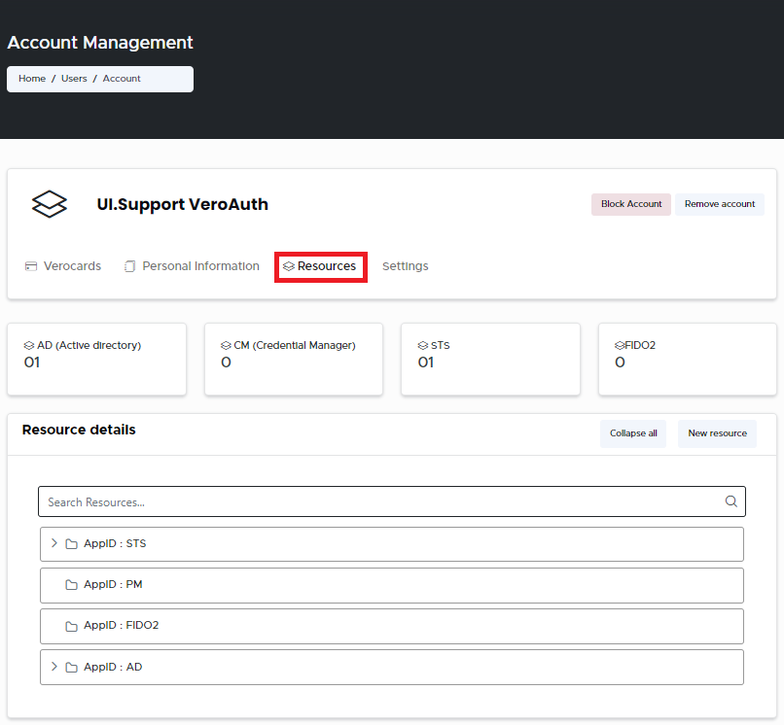Click the folder icon next to AppID : PM

70,585
